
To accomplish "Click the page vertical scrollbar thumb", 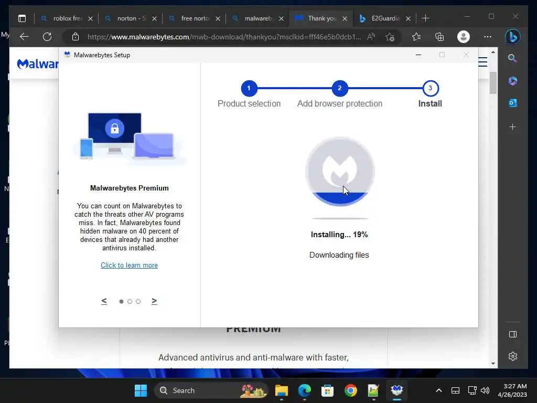I will 493,83.
